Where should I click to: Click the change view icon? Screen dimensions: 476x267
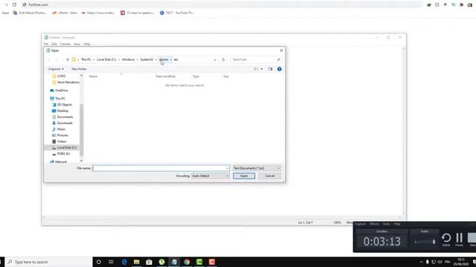pos(256,69)
